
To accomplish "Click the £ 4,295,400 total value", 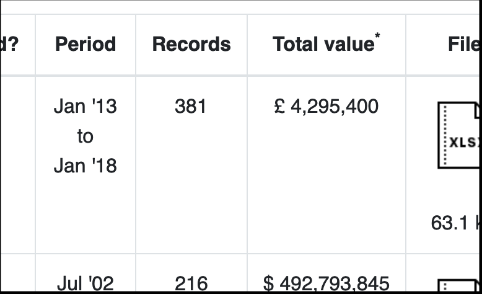I will [326, 107].
